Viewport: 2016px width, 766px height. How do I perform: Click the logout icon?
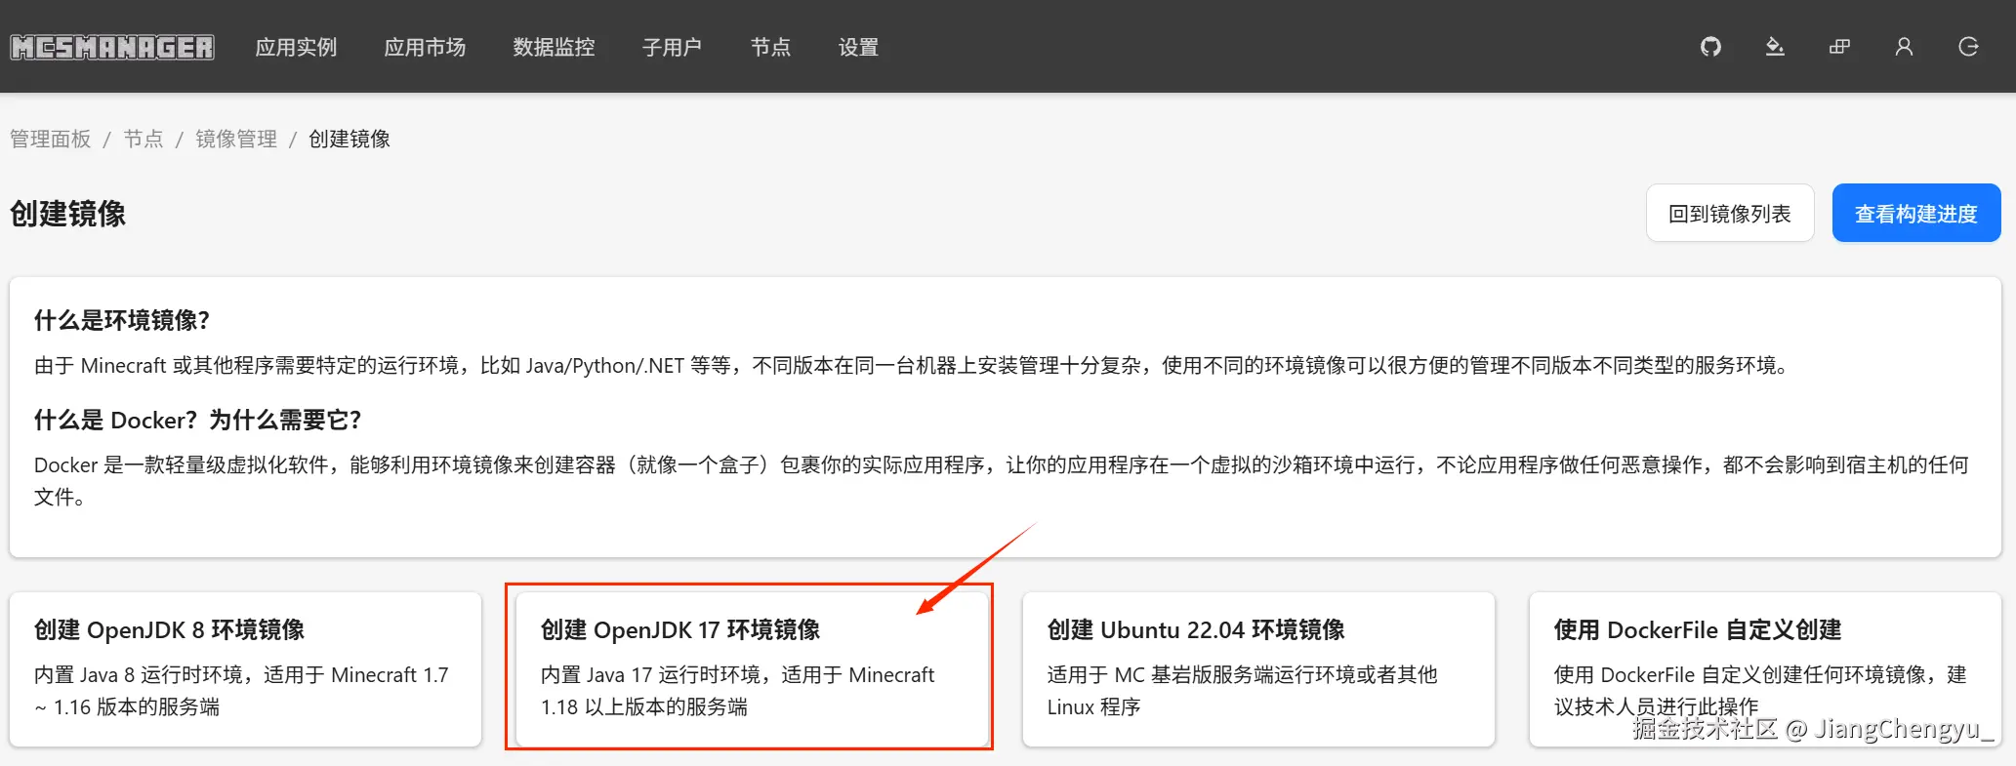click(x=1968, y=47)
